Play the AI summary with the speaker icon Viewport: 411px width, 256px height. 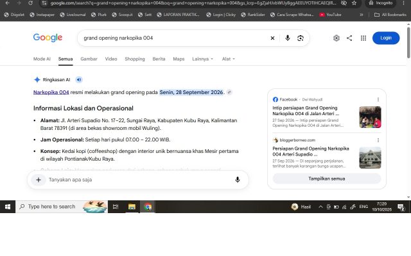point(79,79)
